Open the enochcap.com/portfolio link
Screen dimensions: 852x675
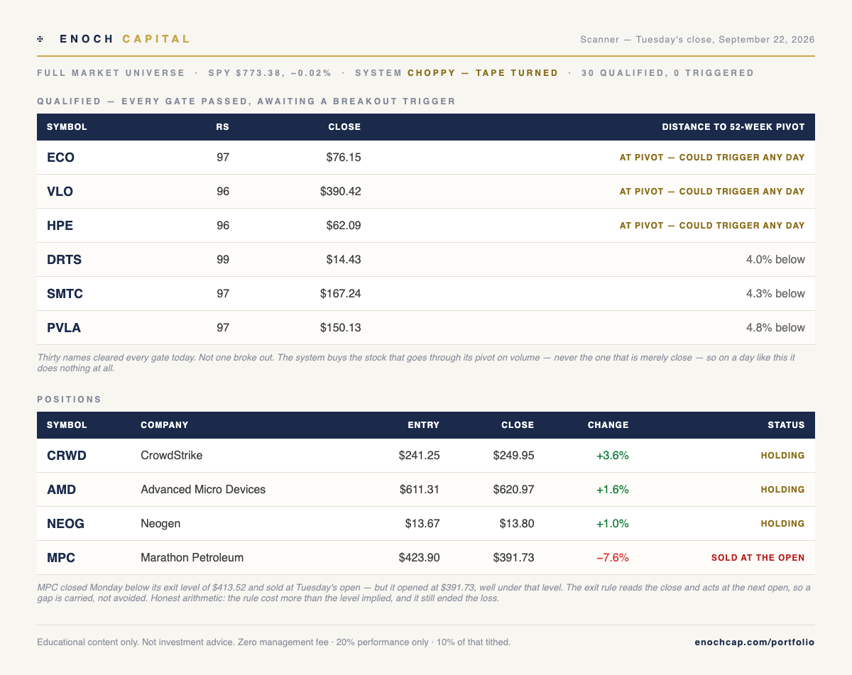tap(754, 642)
